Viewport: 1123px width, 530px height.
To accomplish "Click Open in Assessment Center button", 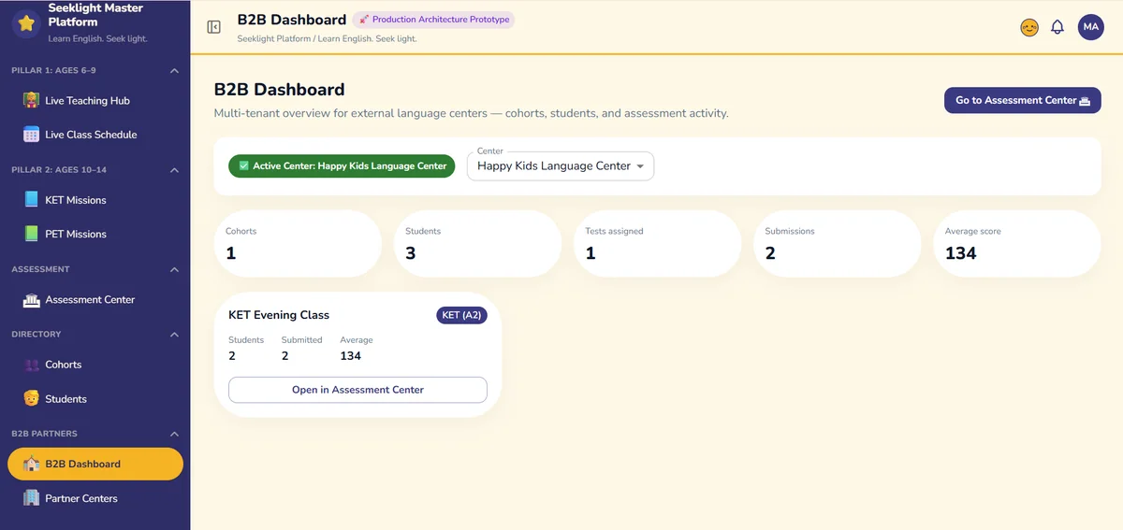I will [357, 390].
